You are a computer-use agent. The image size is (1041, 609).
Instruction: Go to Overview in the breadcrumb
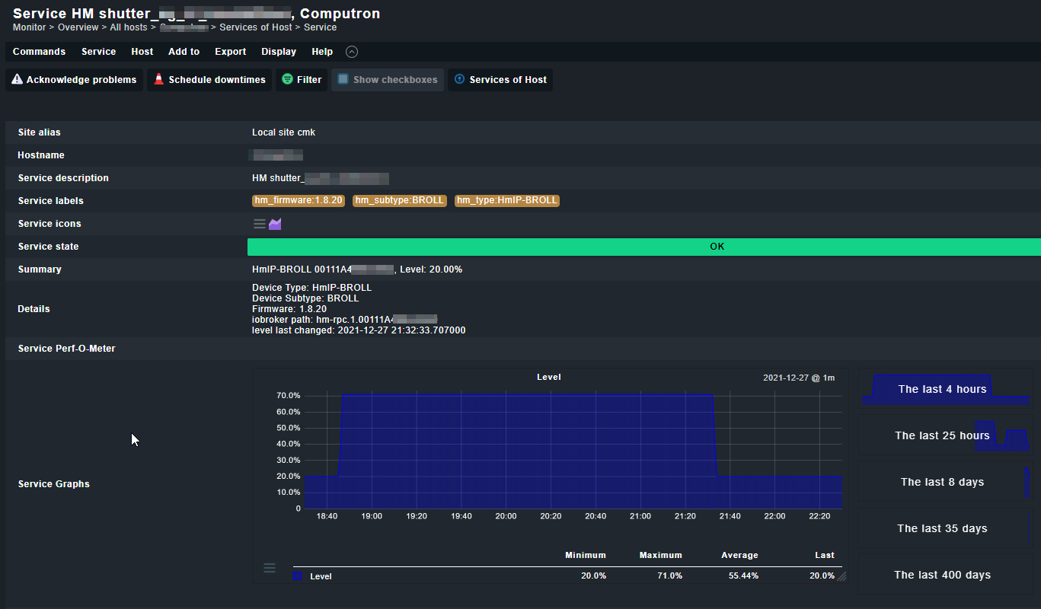pyautogui.click(x=78, y=27)
